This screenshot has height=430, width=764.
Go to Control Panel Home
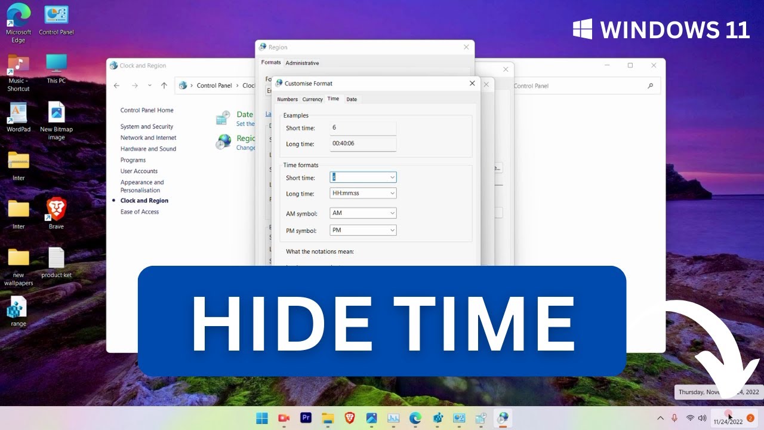[147, 110]
